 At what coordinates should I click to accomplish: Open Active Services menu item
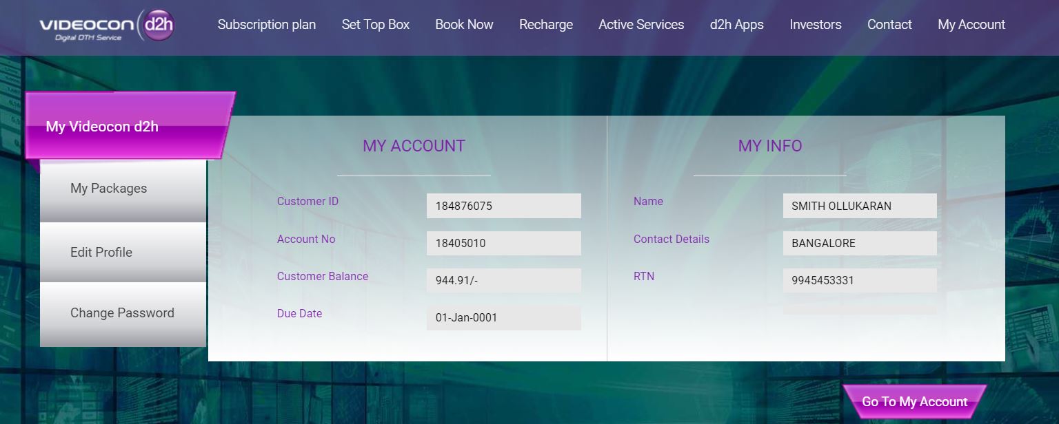(641, 25)
